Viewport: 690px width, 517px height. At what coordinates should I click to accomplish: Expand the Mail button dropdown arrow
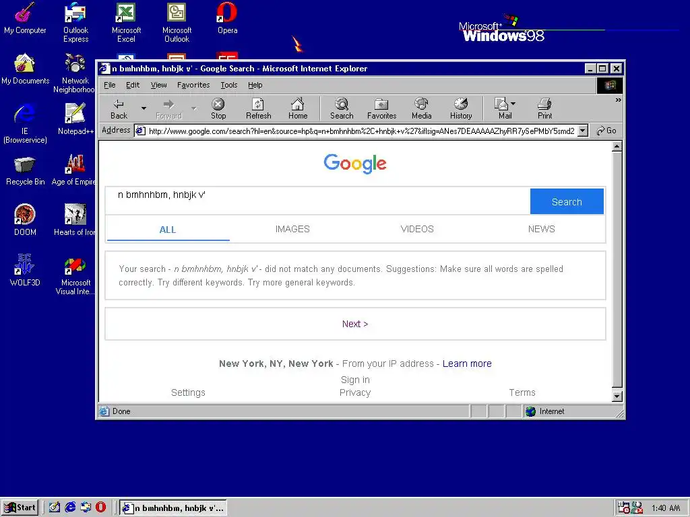(513, 104)
